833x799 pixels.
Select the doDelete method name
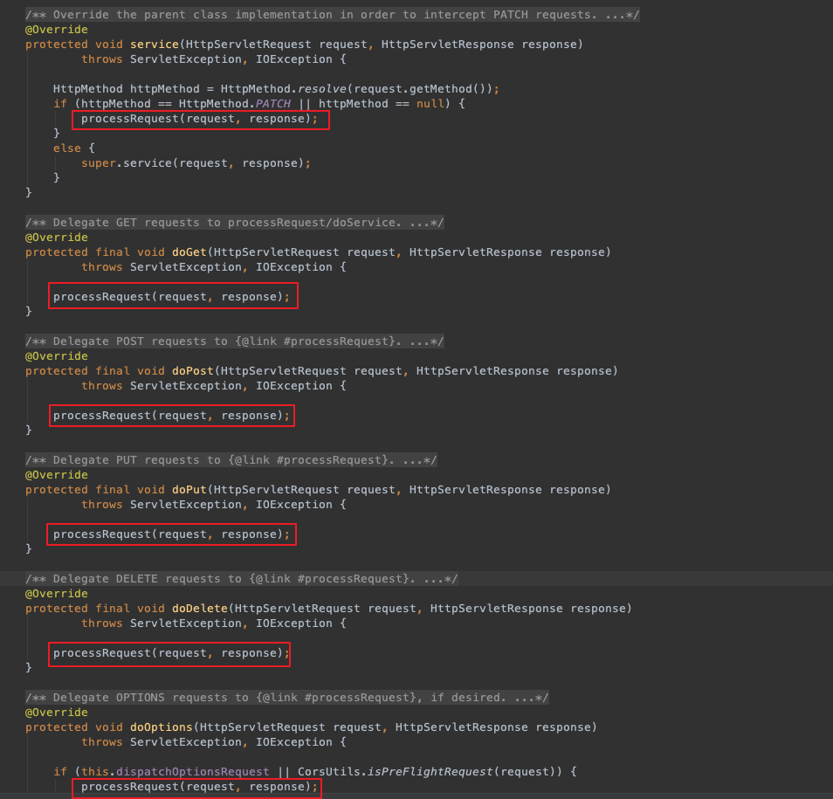point(199,608)
